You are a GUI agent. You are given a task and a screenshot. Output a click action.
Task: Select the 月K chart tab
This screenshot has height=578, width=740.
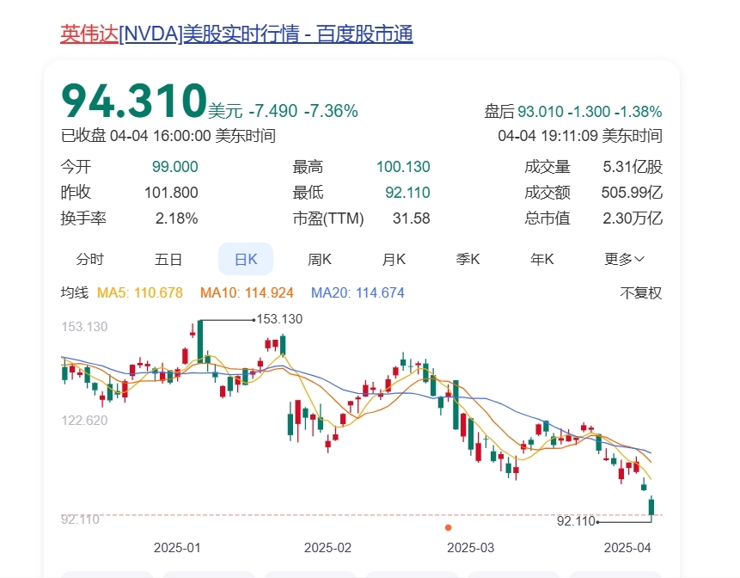pyautogui.click(x=394, y=259)
